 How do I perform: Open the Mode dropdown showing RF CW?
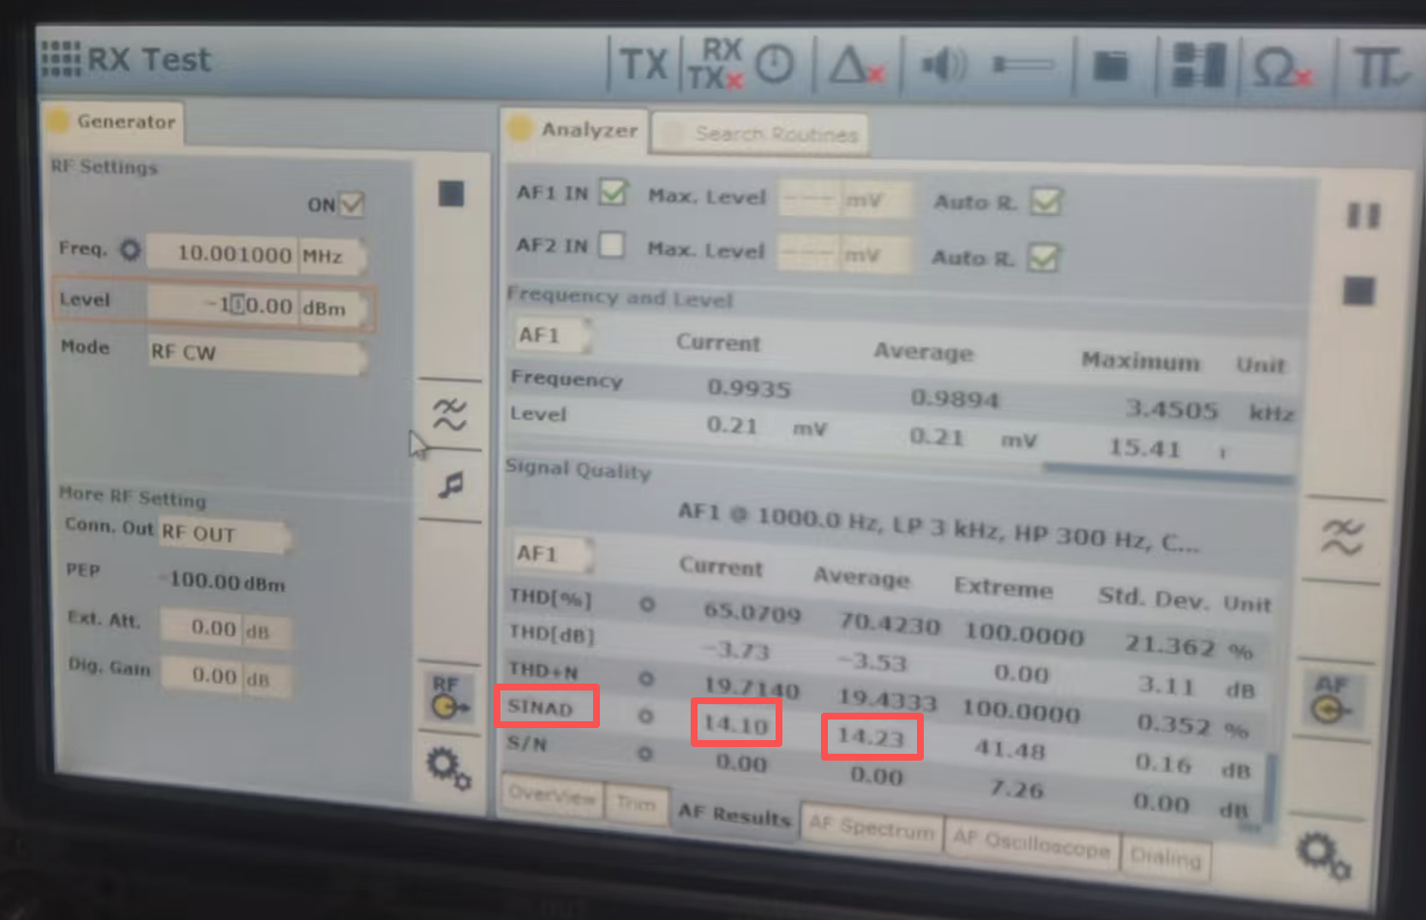[x=257, y=354]
